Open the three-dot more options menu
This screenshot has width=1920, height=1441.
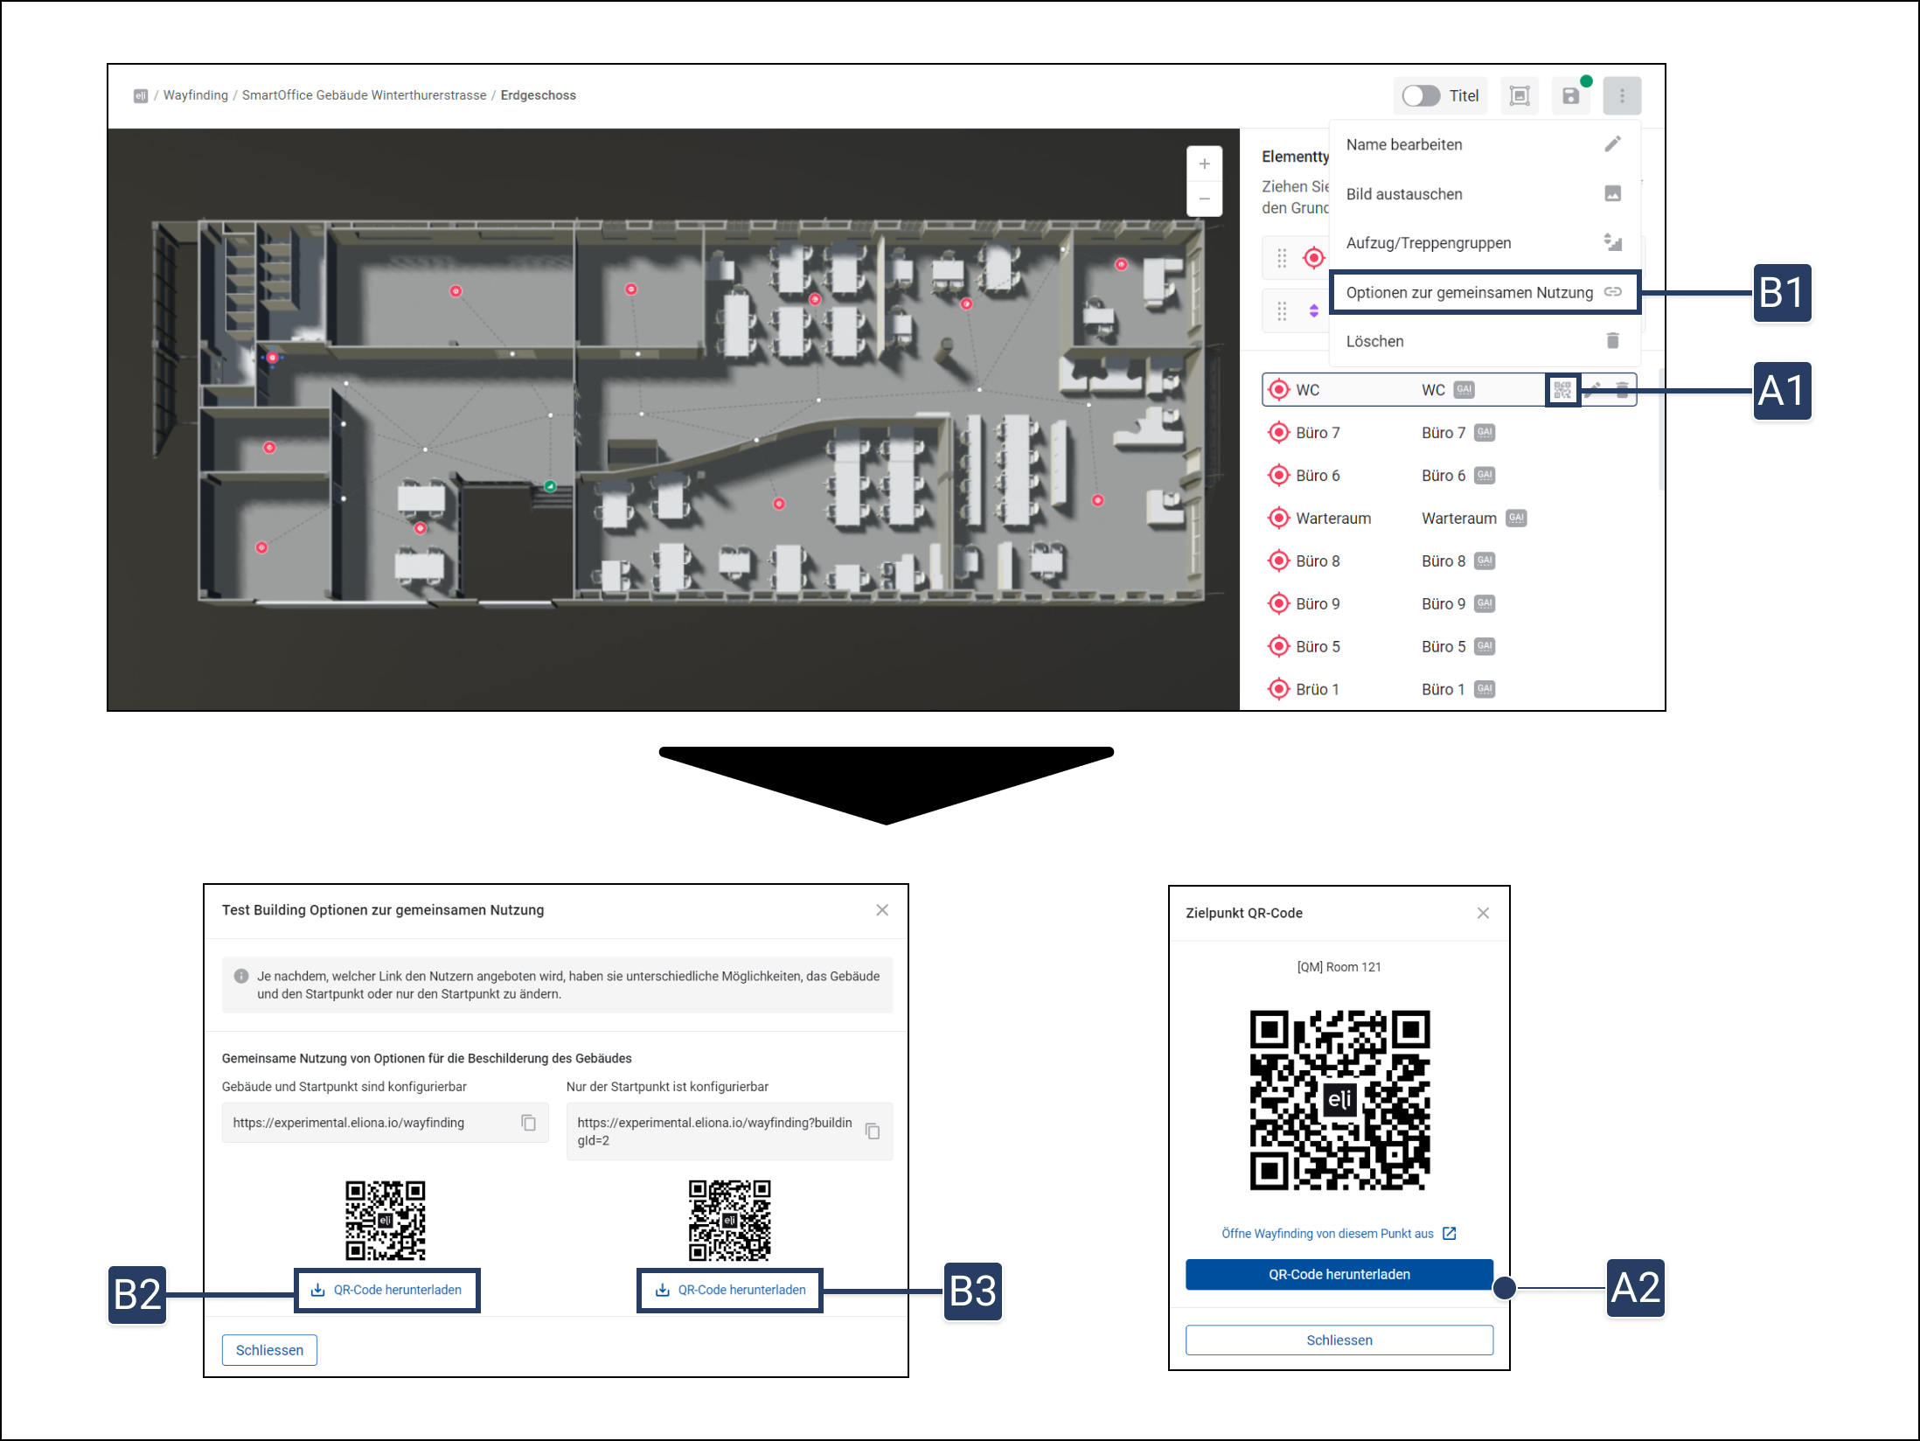[1621, 96]
